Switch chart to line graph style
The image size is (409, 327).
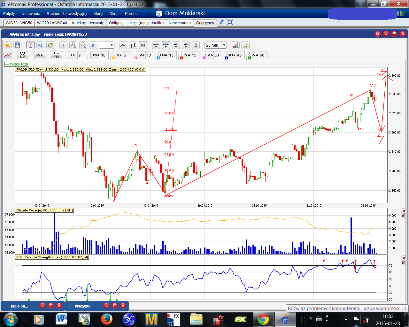(123, 45)
